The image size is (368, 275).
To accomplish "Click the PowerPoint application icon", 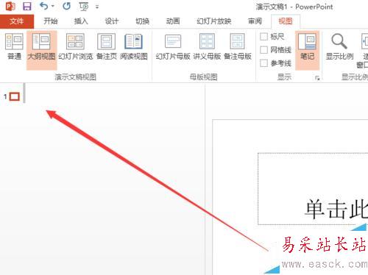I will [x=10, y=7].
